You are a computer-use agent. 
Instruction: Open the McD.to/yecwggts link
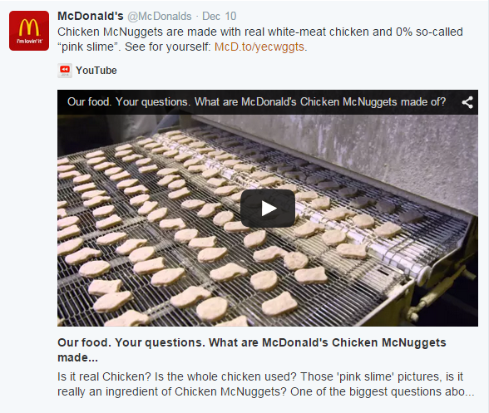pyautogui.click(x=259, y=47)
